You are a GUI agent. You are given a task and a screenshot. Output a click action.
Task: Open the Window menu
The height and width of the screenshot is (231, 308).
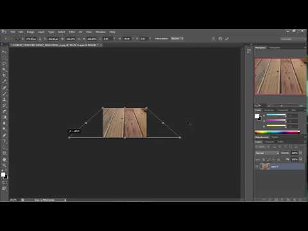pos(101,32)
